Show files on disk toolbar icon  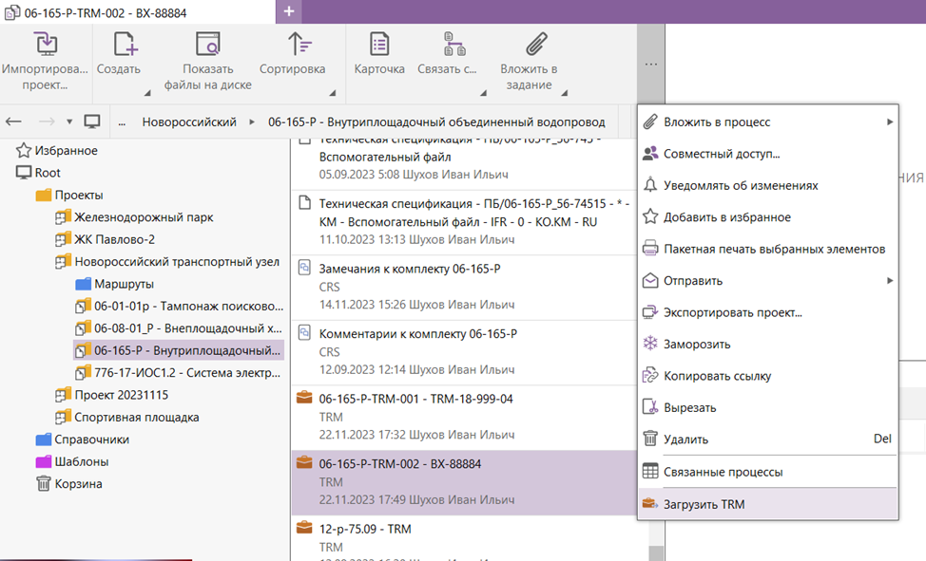[208, 45]
